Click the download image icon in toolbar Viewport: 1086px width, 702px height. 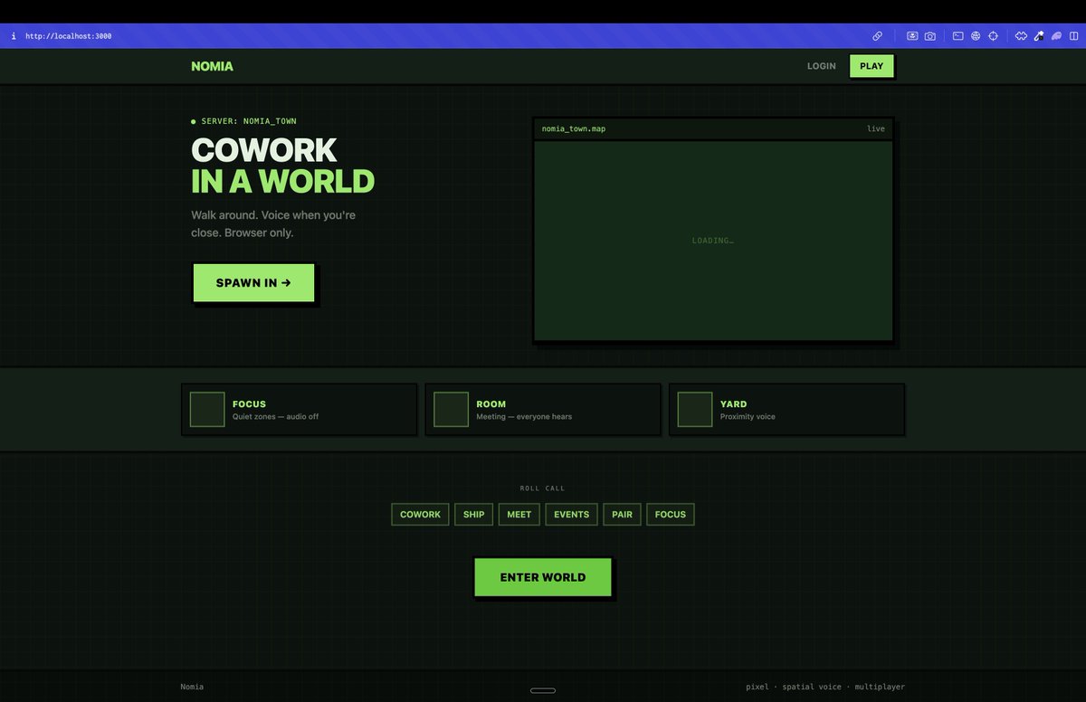(x=912, y=36)
